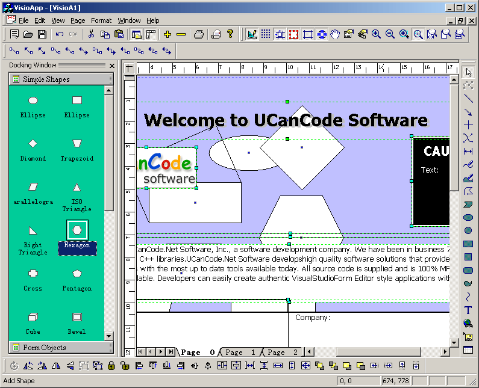Select the Cube shape
479x388 pixels.
pyautogui.click(x=33, y=324)
